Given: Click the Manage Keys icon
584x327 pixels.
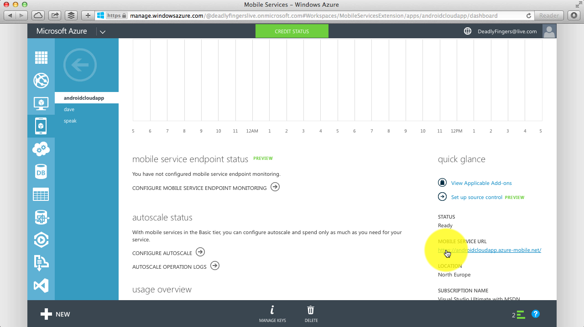Looking at the screenshot, I should (272, 310).
